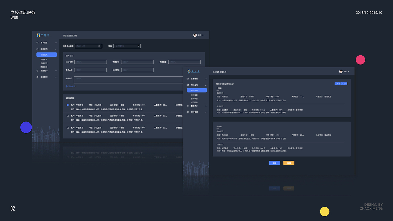Open the calendar icon in the 征集截止日期 field

pyautogui.click(x=99, y=46)
